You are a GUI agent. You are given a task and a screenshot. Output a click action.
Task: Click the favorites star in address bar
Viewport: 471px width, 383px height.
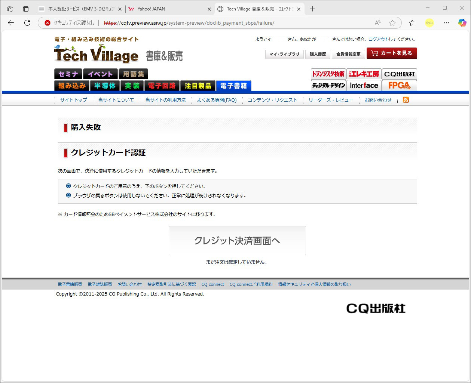(392, 23)
